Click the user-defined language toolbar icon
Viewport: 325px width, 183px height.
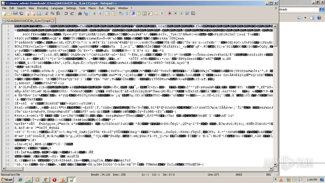tap(139, 13)
